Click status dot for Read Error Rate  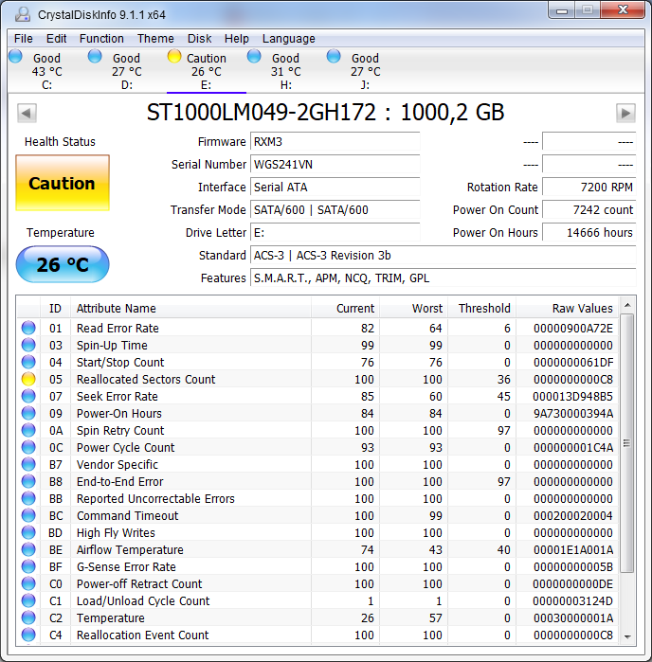28,328
